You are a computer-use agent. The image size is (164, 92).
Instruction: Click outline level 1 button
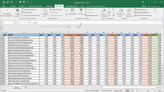(2, 27)
